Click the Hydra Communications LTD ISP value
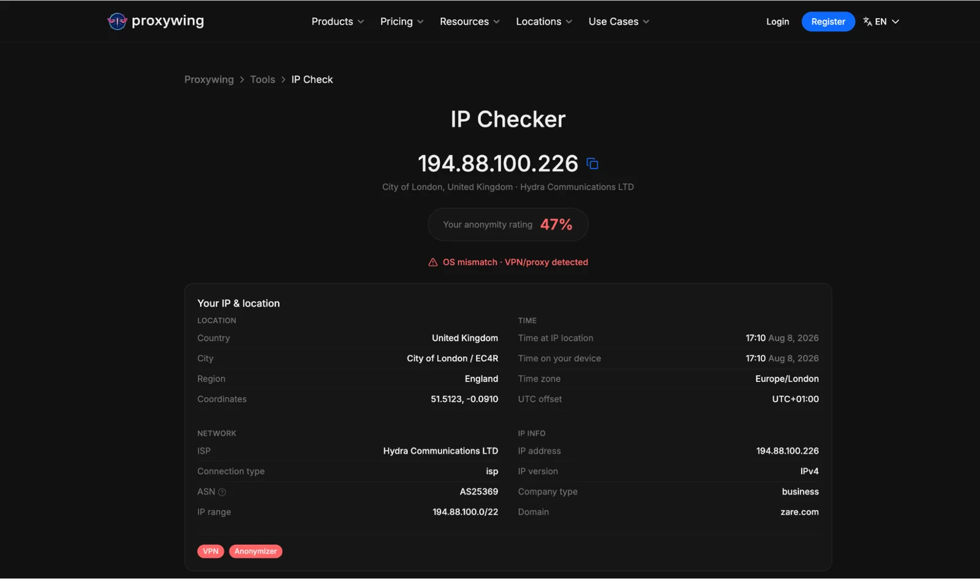 (x=440, y=451)
